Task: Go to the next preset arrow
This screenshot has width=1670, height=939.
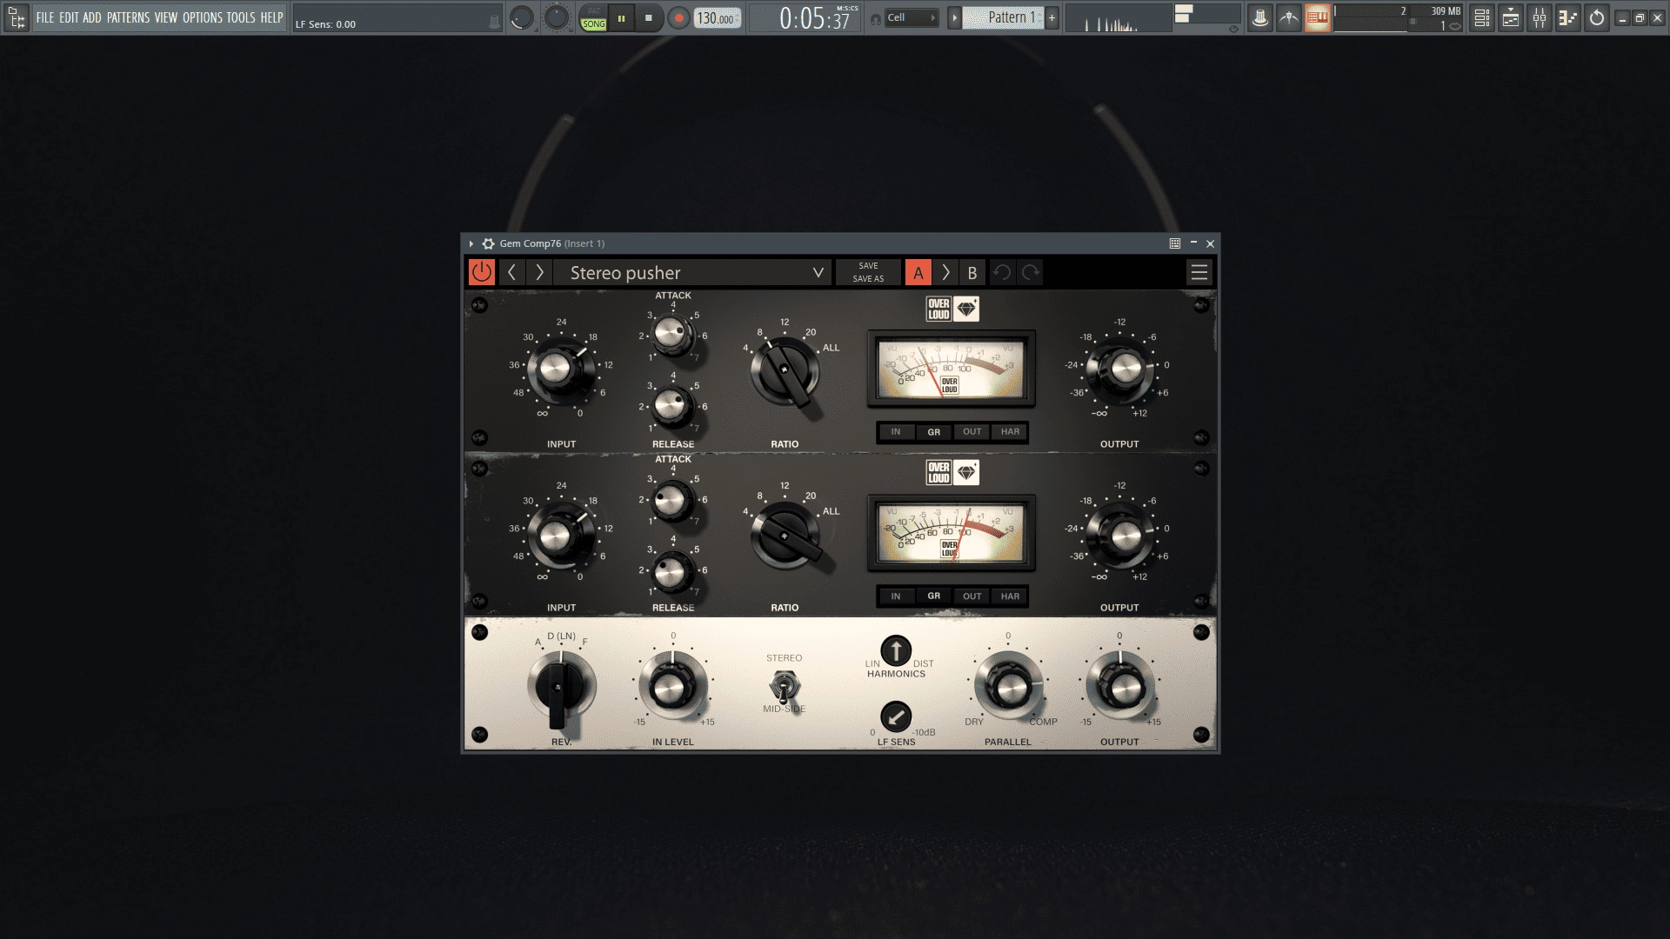Action: 539,273
